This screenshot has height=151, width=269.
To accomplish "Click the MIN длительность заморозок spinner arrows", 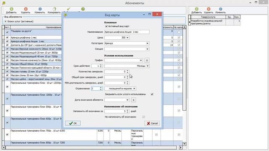I will coord(127,83).
